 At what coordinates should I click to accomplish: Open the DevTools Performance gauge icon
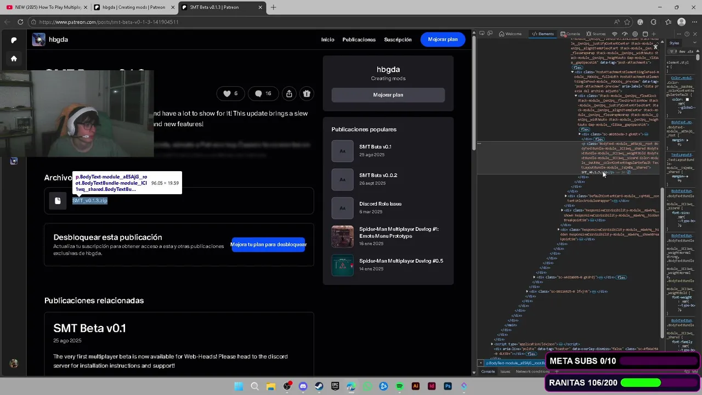click(x=625, y=34)
